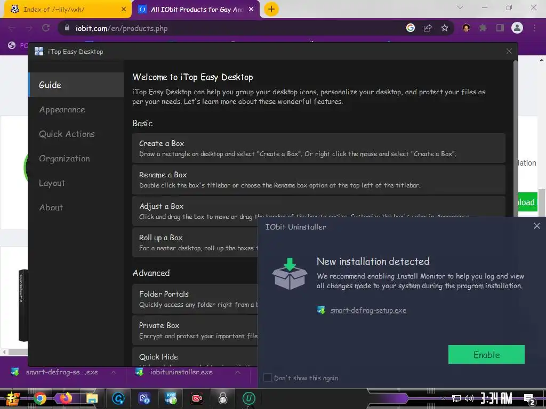The height and width of the screenshot is (409, 546).
Task: Open the Rename a Box guide entry
Action: [319, 179]
